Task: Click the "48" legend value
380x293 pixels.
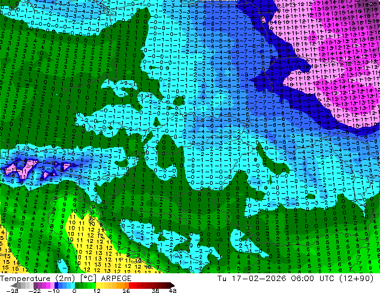Action: pyautogui.click(x=173, y=291)
